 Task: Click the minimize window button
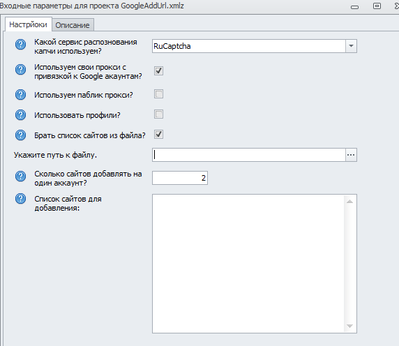click(354, 7)
